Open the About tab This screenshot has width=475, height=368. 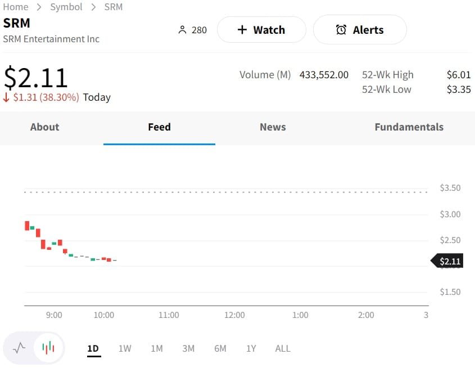(44, 127)
